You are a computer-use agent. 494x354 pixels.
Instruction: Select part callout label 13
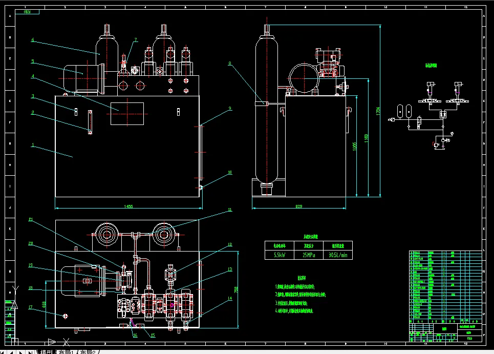230,269
